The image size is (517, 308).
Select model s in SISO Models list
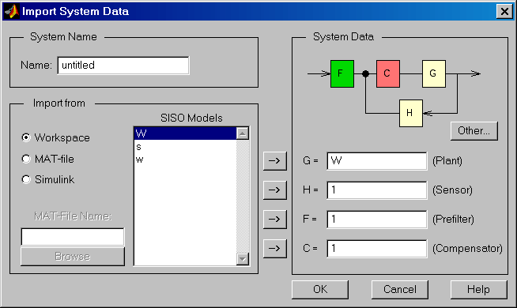click(185, 147)
